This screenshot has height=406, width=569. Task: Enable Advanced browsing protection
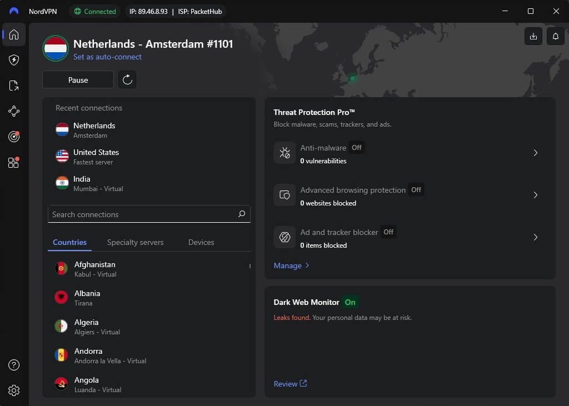coord(416,189)
